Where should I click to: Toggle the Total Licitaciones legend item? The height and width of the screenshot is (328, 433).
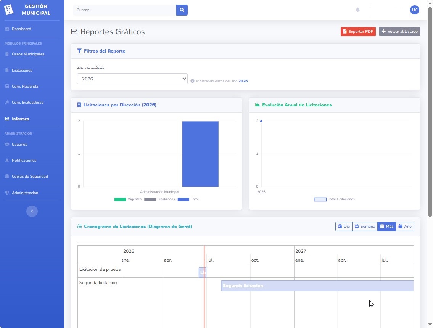coord(335,199)
